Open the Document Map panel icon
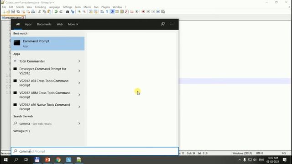The height and width of the screenshot is (164, 292). pyautogui.click(x=122, y=12)
